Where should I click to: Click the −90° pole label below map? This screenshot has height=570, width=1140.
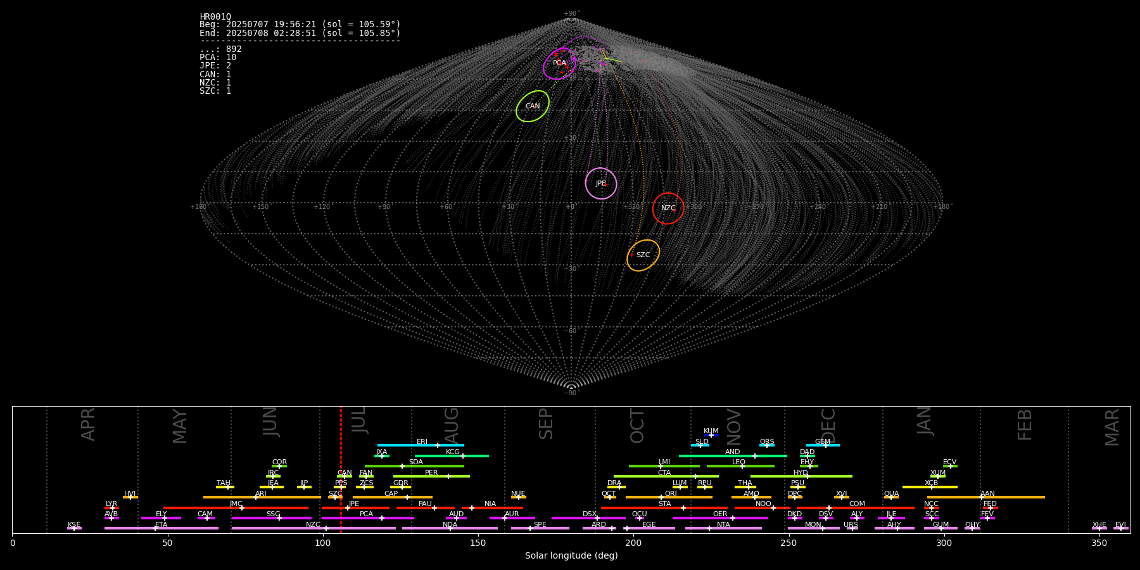[x=571, y=393]
